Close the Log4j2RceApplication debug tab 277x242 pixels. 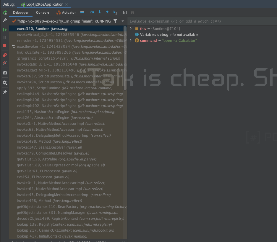click(67, 4)
